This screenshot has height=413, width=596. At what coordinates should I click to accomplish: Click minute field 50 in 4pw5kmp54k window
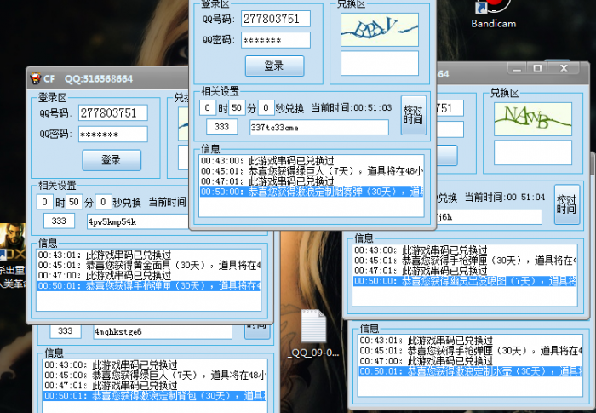click(x=74, y=202)
